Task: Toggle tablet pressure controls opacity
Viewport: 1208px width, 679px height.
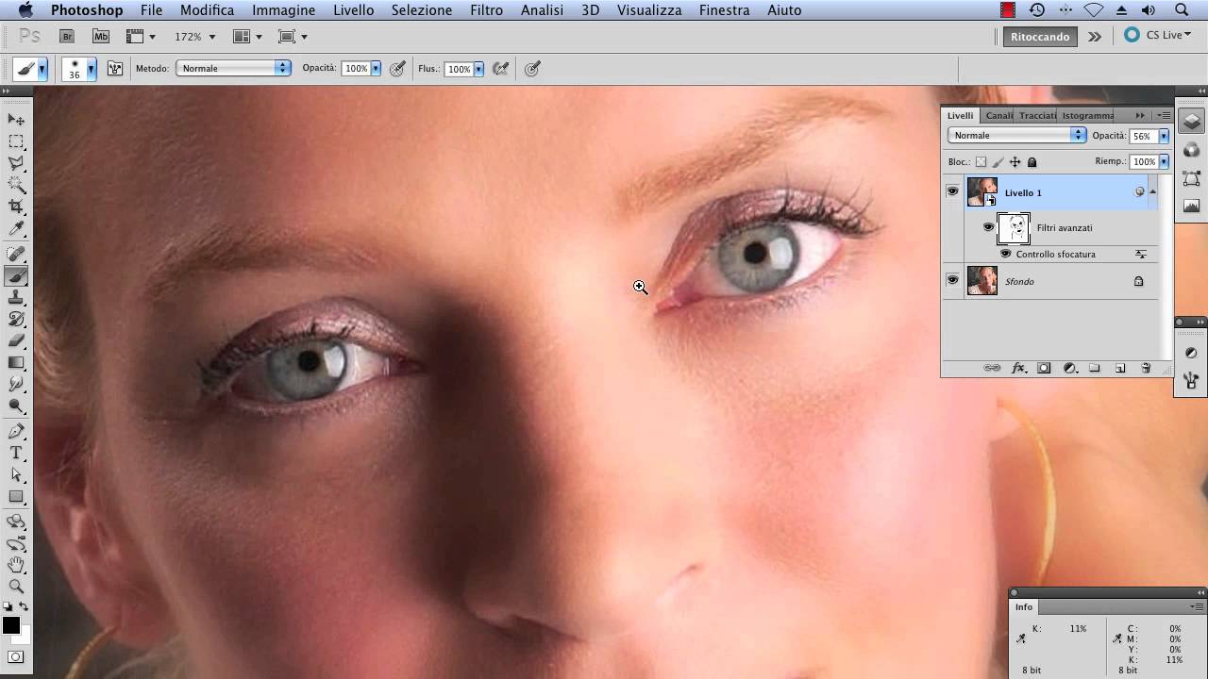Action: pos(397,69)
